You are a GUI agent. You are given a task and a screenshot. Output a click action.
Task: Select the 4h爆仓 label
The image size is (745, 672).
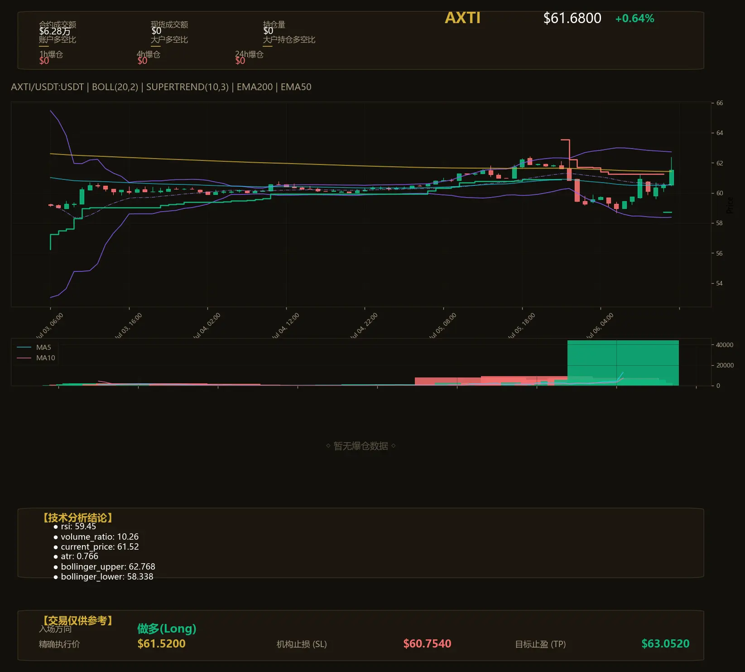[149, 54]
